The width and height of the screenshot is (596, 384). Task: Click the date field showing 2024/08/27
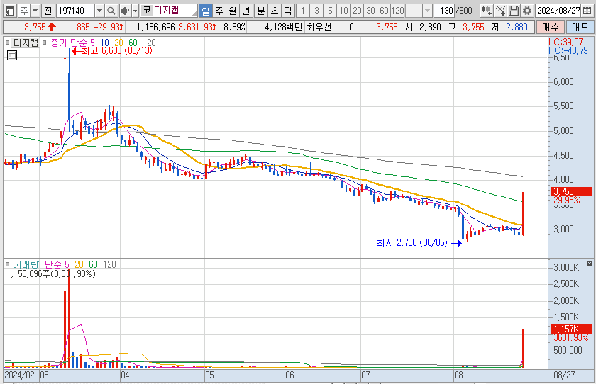(558, 11)
